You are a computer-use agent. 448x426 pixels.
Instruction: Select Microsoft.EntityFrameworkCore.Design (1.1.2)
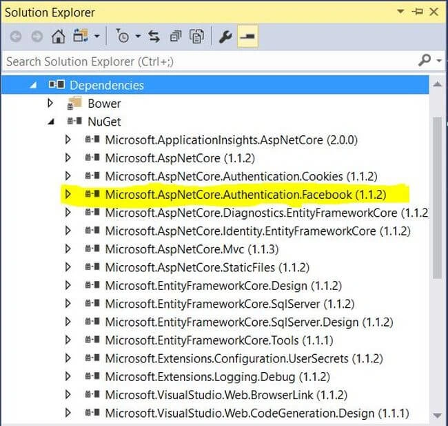click(x=223, y=286)
